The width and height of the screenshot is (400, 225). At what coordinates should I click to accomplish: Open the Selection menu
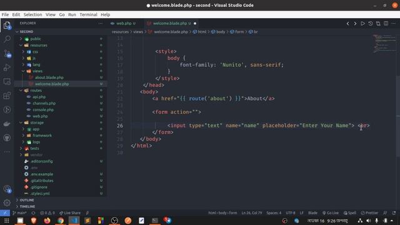[33, 14]
